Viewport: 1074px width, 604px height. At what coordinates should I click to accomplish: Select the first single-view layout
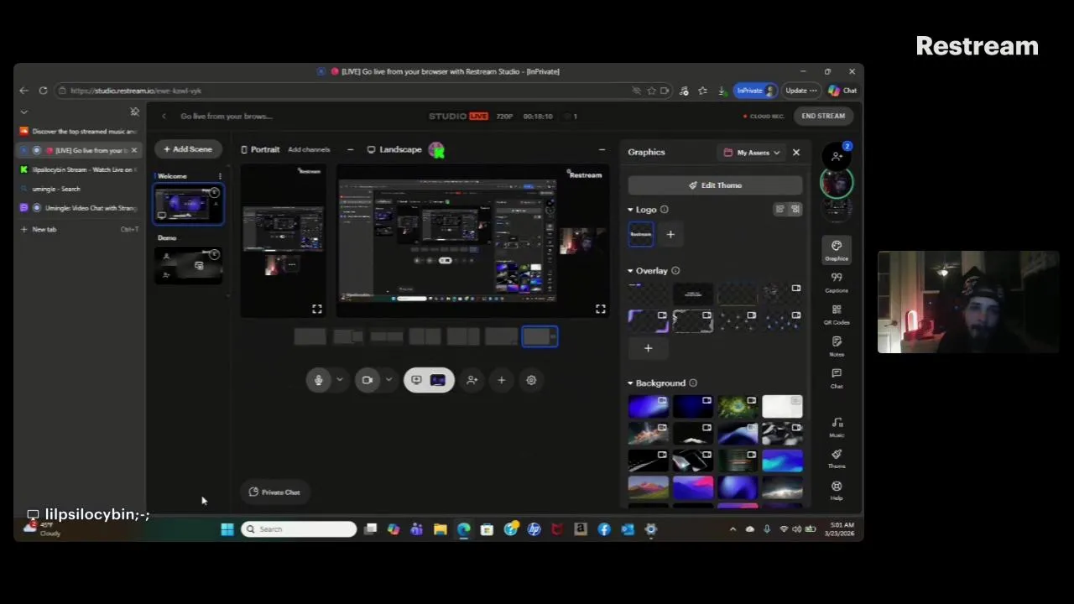[310, 336]
